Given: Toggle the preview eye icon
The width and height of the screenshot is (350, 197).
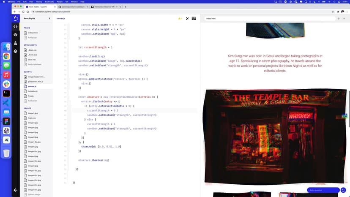Looking at the screenshot, I should click(x=16, y=35).
